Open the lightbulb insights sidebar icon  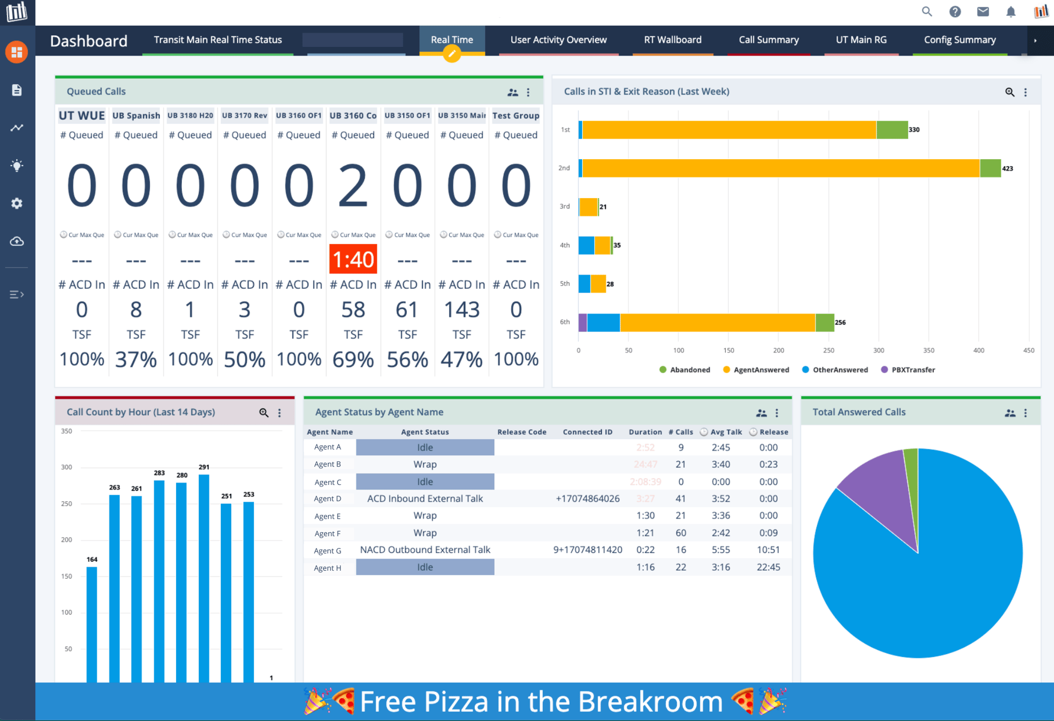click(17, 165)
